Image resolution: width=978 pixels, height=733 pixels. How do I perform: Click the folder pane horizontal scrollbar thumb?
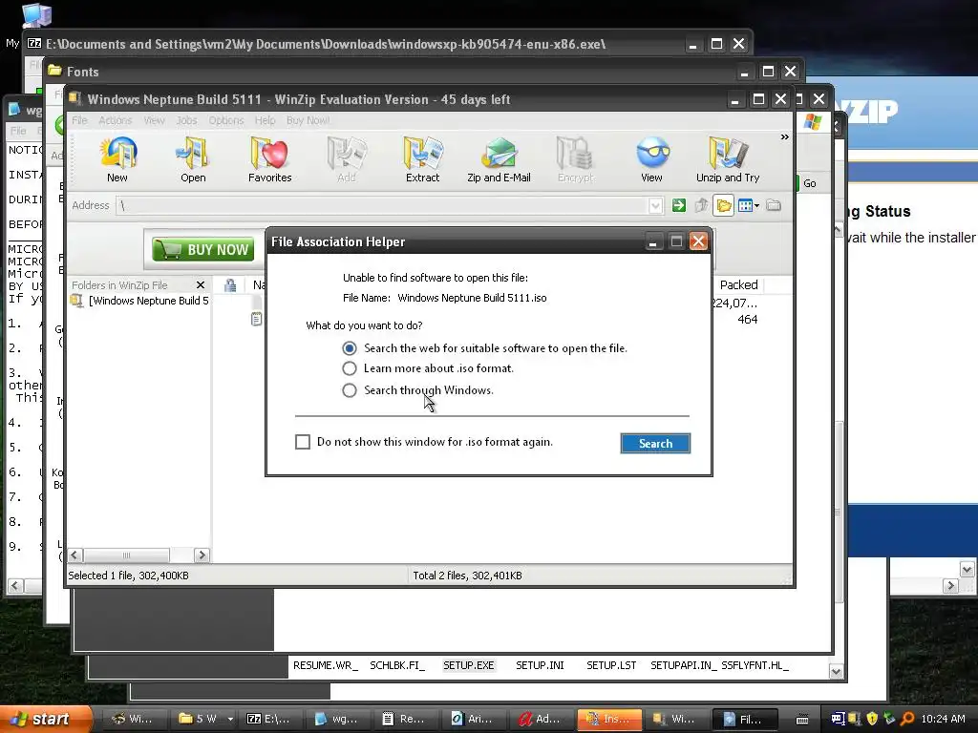127,555
